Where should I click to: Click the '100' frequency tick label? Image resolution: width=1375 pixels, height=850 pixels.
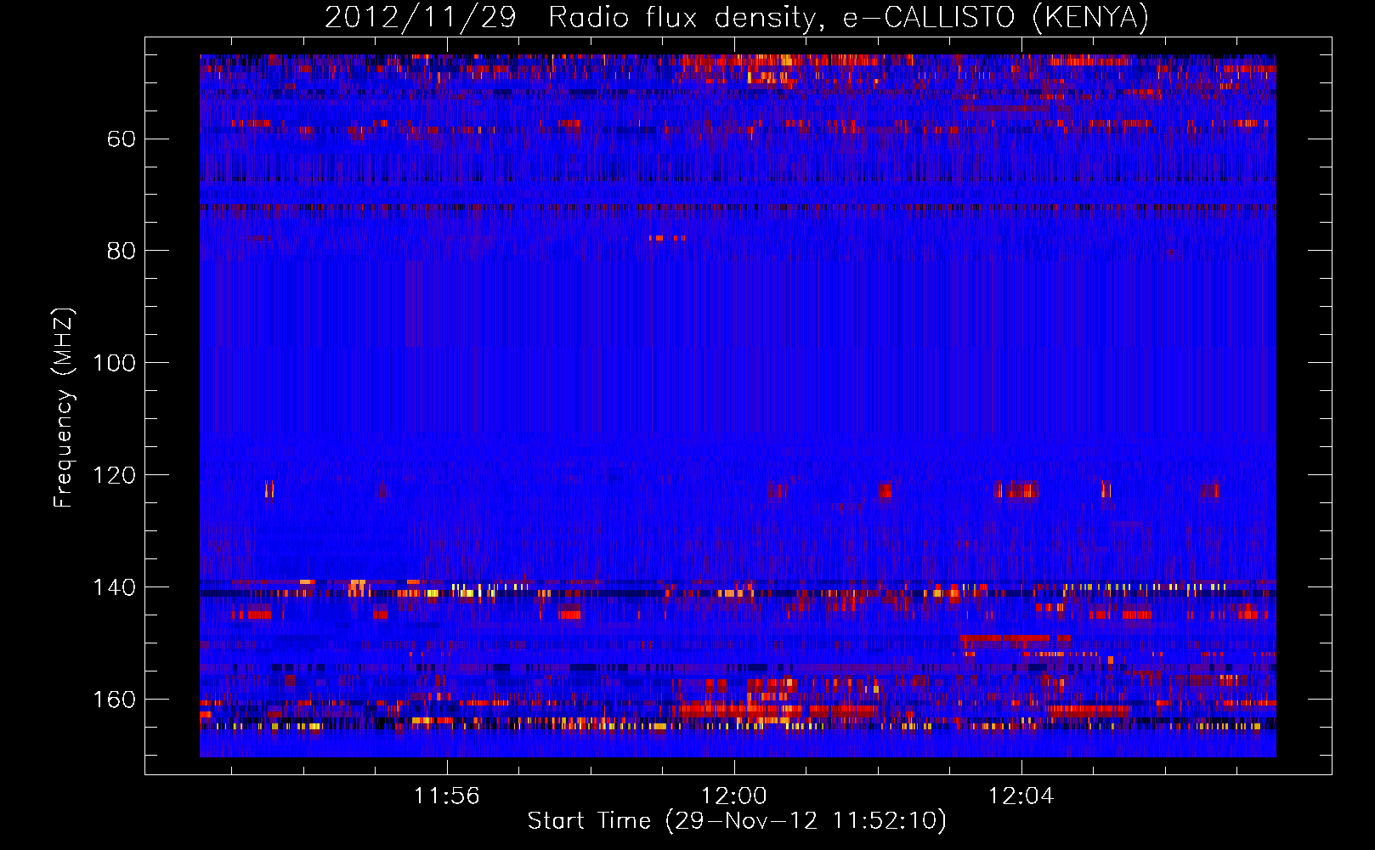click(x=114, y=363)
